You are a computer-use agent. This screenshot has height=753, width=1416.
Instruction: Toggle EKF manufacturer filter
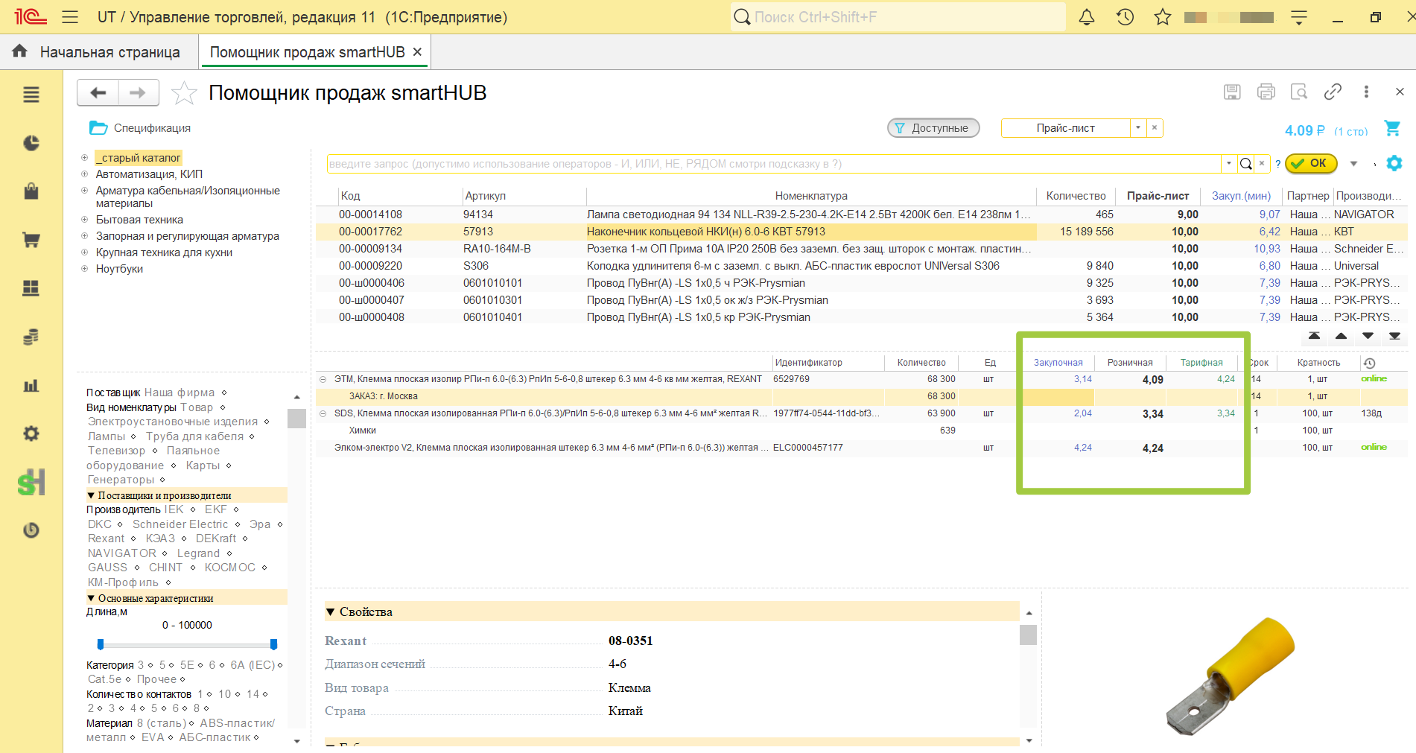(x=216, y=509)
